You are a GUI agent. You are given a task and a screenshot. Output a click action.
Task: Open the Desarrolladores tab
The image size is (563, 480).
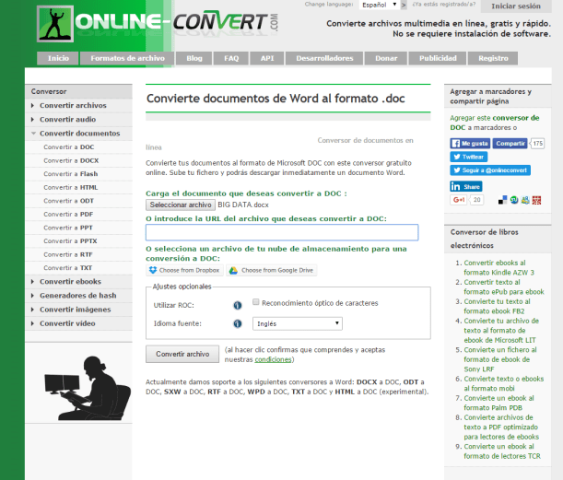[x=324, y=58]
